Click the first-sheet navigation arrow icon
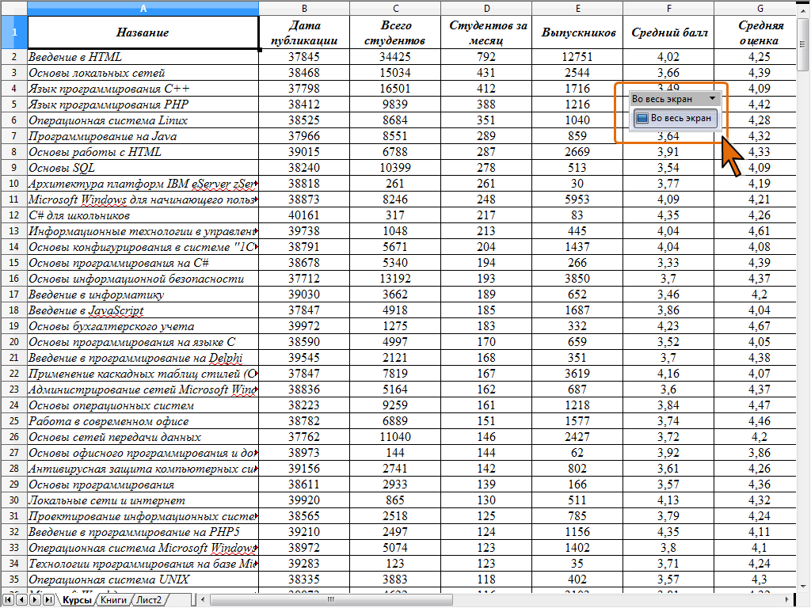This screenshot has height=608, width=811. pos(8,600)
